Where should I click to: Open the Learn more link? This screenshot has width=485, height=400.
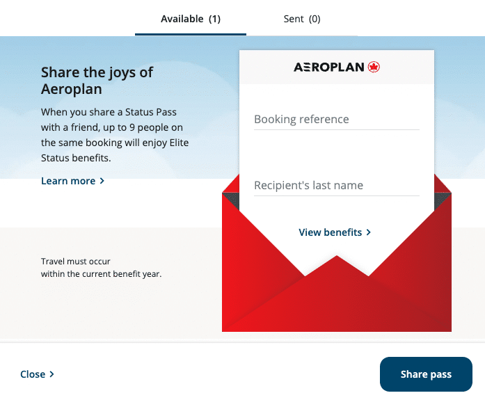[68, 181]
